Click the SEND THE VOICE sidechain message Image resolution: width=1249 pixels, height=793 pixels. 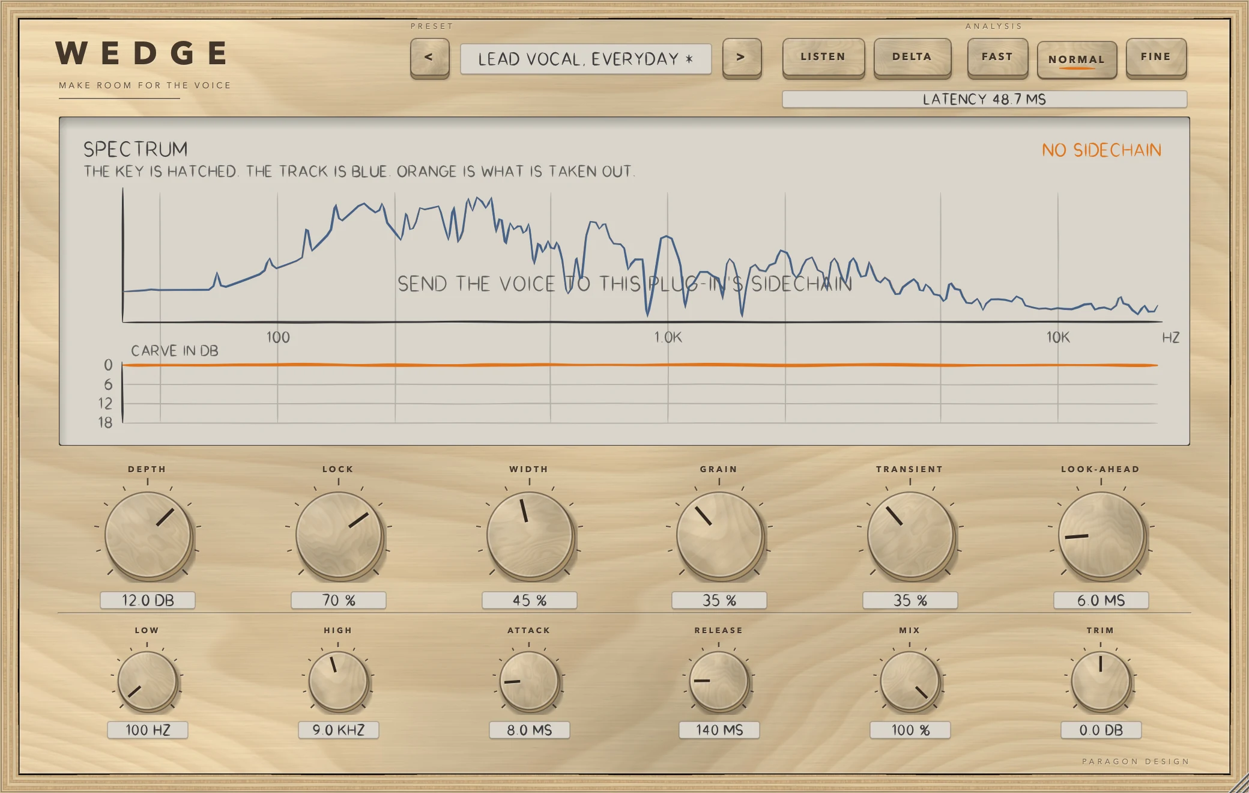[624, 284]
